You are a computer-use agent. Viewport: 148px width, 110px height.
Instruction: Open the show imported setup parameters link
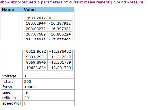(x=73, y=2)
